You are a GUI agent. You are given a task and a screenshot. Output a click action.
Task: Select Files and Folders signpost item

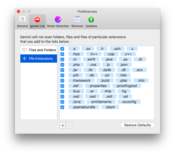39,50
